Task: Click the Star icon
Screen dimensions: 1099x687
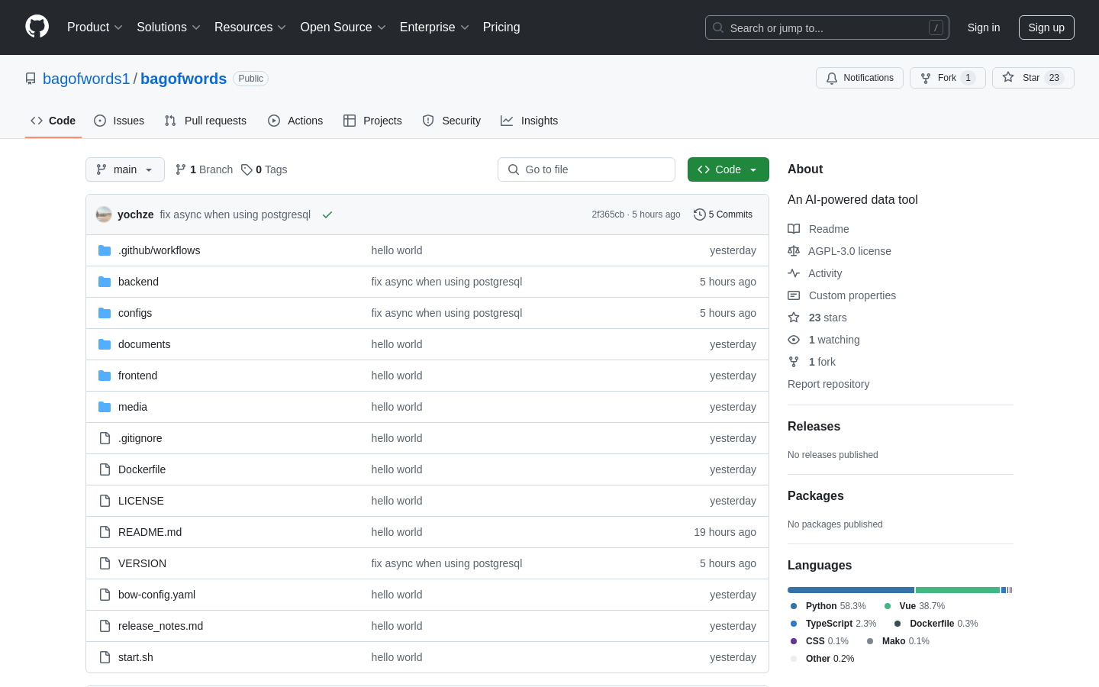Action: 1008,77
